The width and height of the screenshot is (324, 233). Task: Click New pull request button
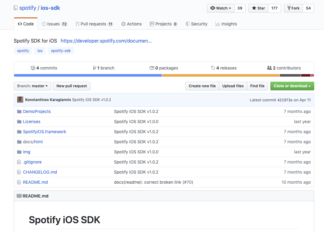[x=72, y=86]
